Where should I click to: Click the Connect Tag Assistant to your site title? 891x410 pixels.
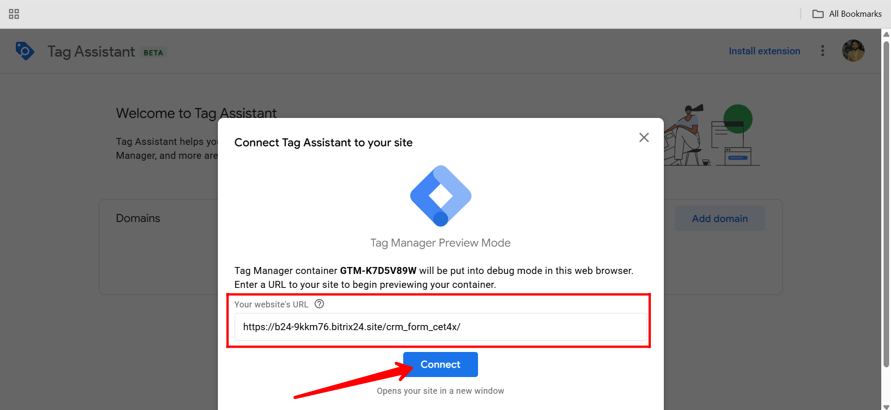[323, 143]
